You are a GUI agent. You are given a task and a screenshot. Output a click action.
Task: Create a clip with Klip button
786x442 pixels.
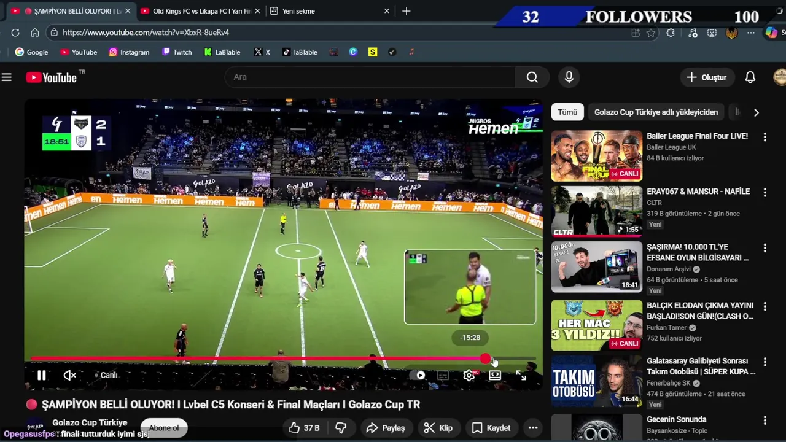point(439,428)
